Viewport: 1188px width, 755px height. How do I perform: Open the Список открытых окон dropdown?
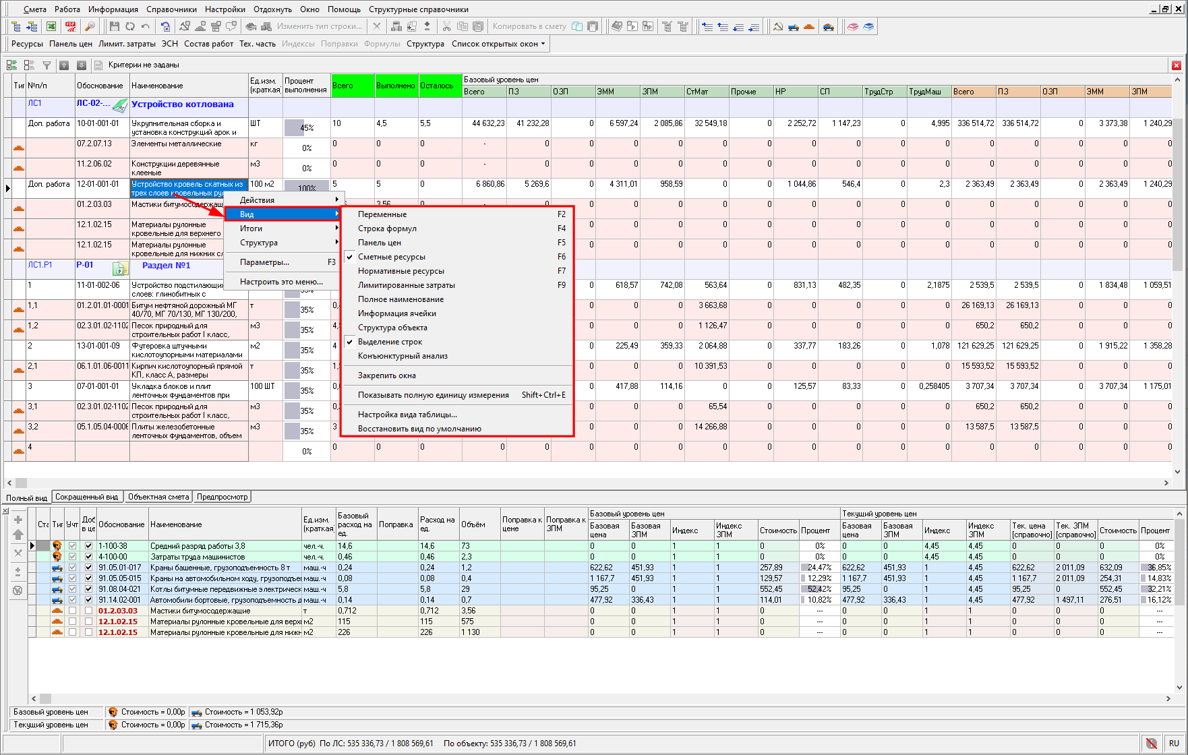(x=498, y=44)
